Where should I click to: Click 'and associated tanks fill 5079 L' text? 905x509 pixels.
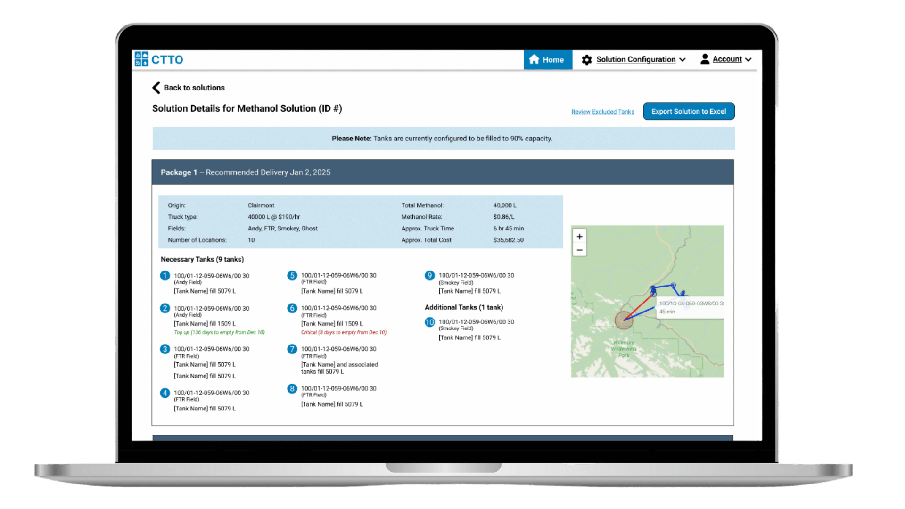pos(339,369)
